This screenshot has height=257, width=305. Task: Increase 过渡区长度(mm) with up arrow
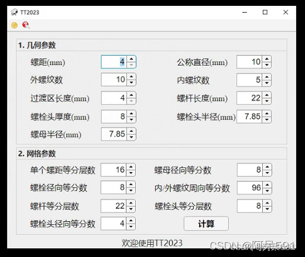tap(131, 95)
